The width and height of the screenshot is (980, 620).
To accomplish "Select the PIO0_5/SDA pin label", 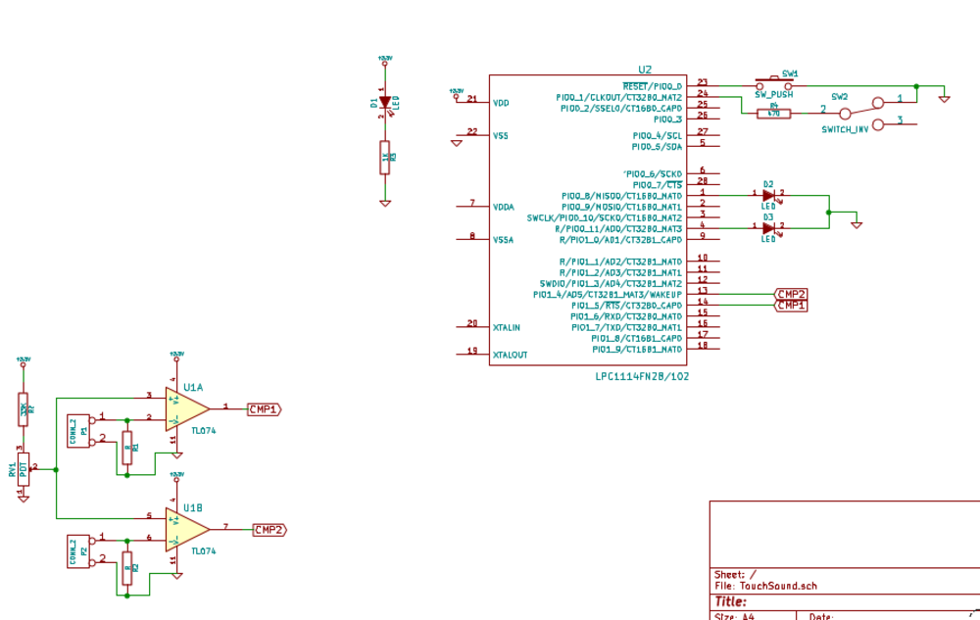I will [x=657, y=147].
